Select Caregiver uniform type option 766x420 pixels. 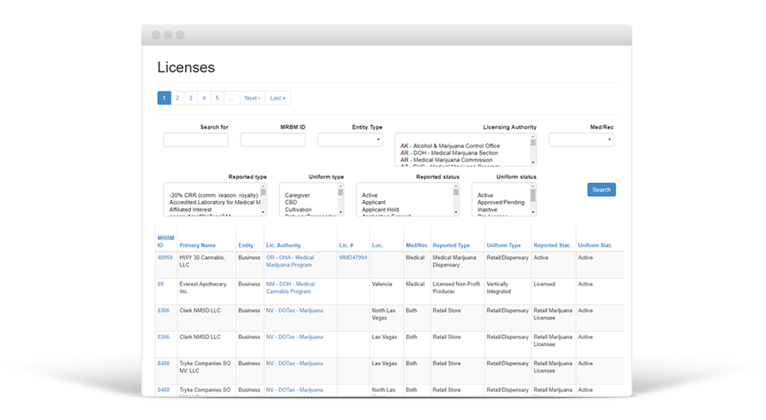297,195
